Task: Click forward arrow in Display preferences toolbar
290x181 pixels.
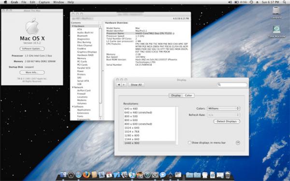Action: coord(124,84)
